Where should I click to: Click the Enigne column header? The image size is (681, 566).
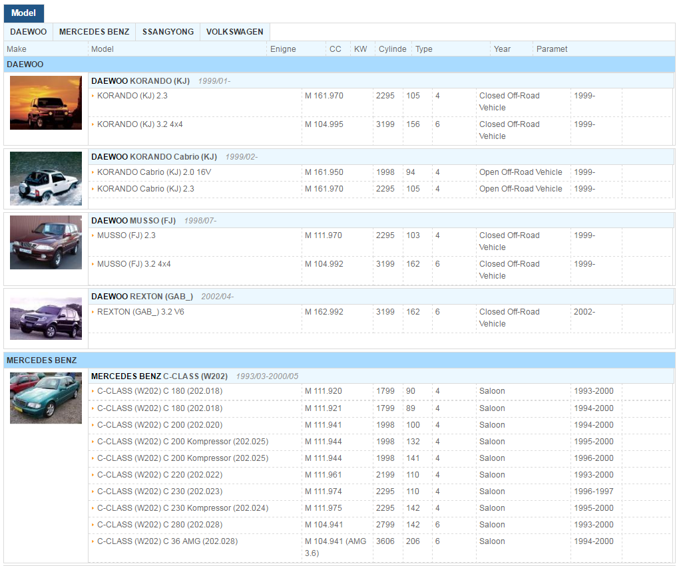pyautogui.click(x=283, y=49)
